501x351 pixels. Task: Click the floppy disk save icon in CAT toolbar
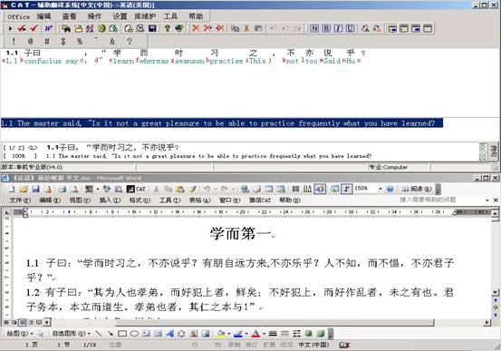(152, 28)
